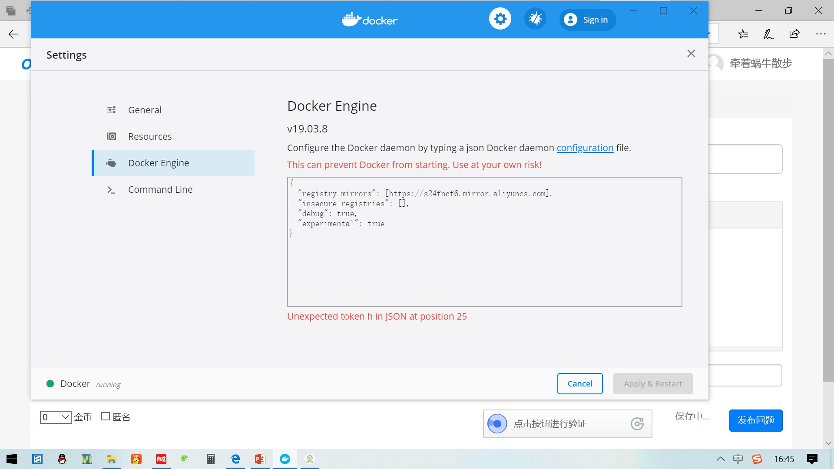834x469 pixels.
Task: Go back in the browser
Action: (x=13, y=34)
